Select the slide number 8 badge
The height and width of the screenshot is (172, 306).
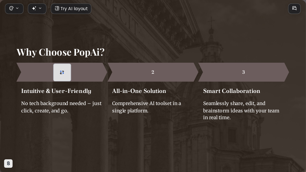(x=8, y=164)
